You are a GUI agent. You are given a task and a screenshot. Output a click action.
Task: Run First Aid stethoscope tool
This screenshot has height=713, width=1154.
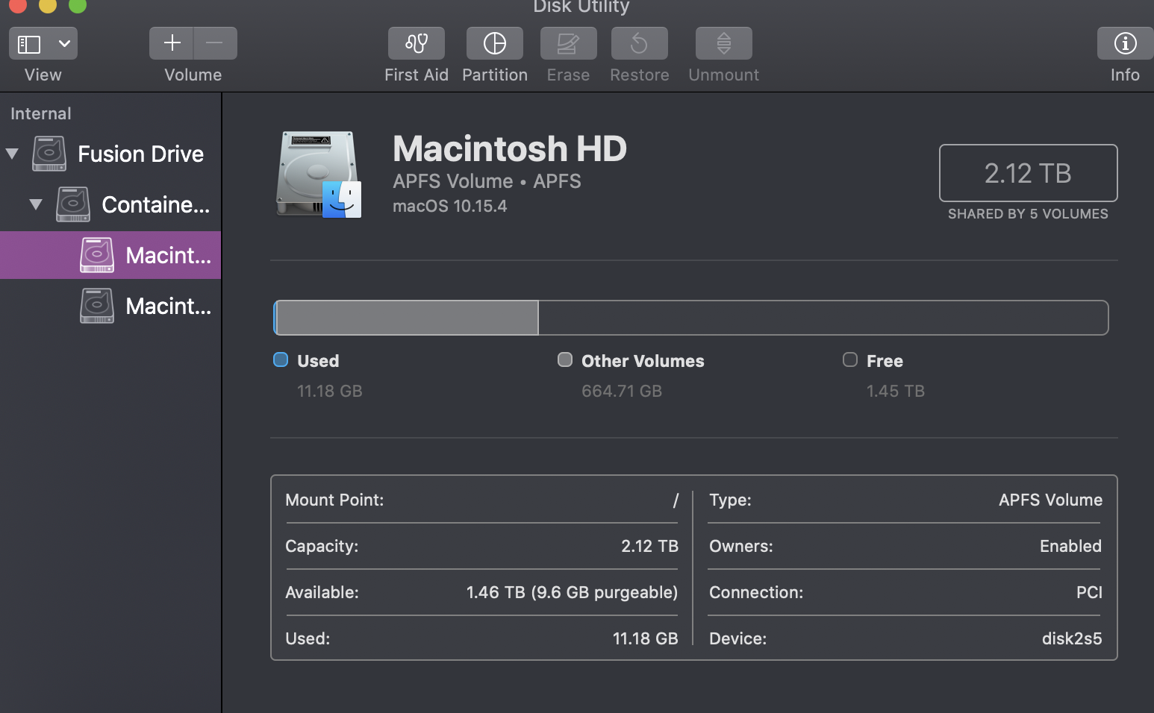pos(417,43)
